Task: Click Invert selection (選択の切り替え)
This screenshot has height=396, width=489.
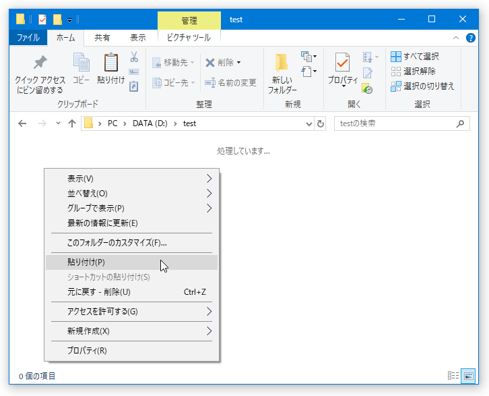Action: 422,86
